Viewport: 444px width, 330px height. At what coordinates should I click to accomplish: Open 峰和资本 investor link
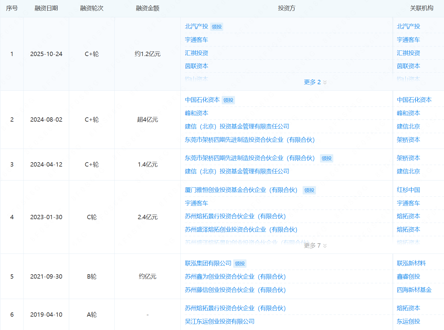196,113
